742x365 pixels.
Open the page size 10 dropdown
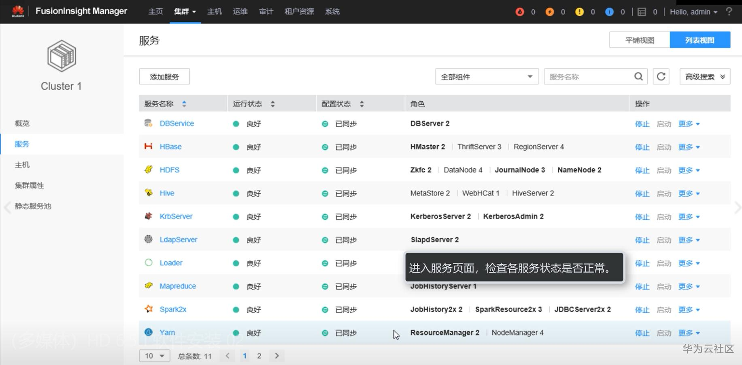pos(155,356)
